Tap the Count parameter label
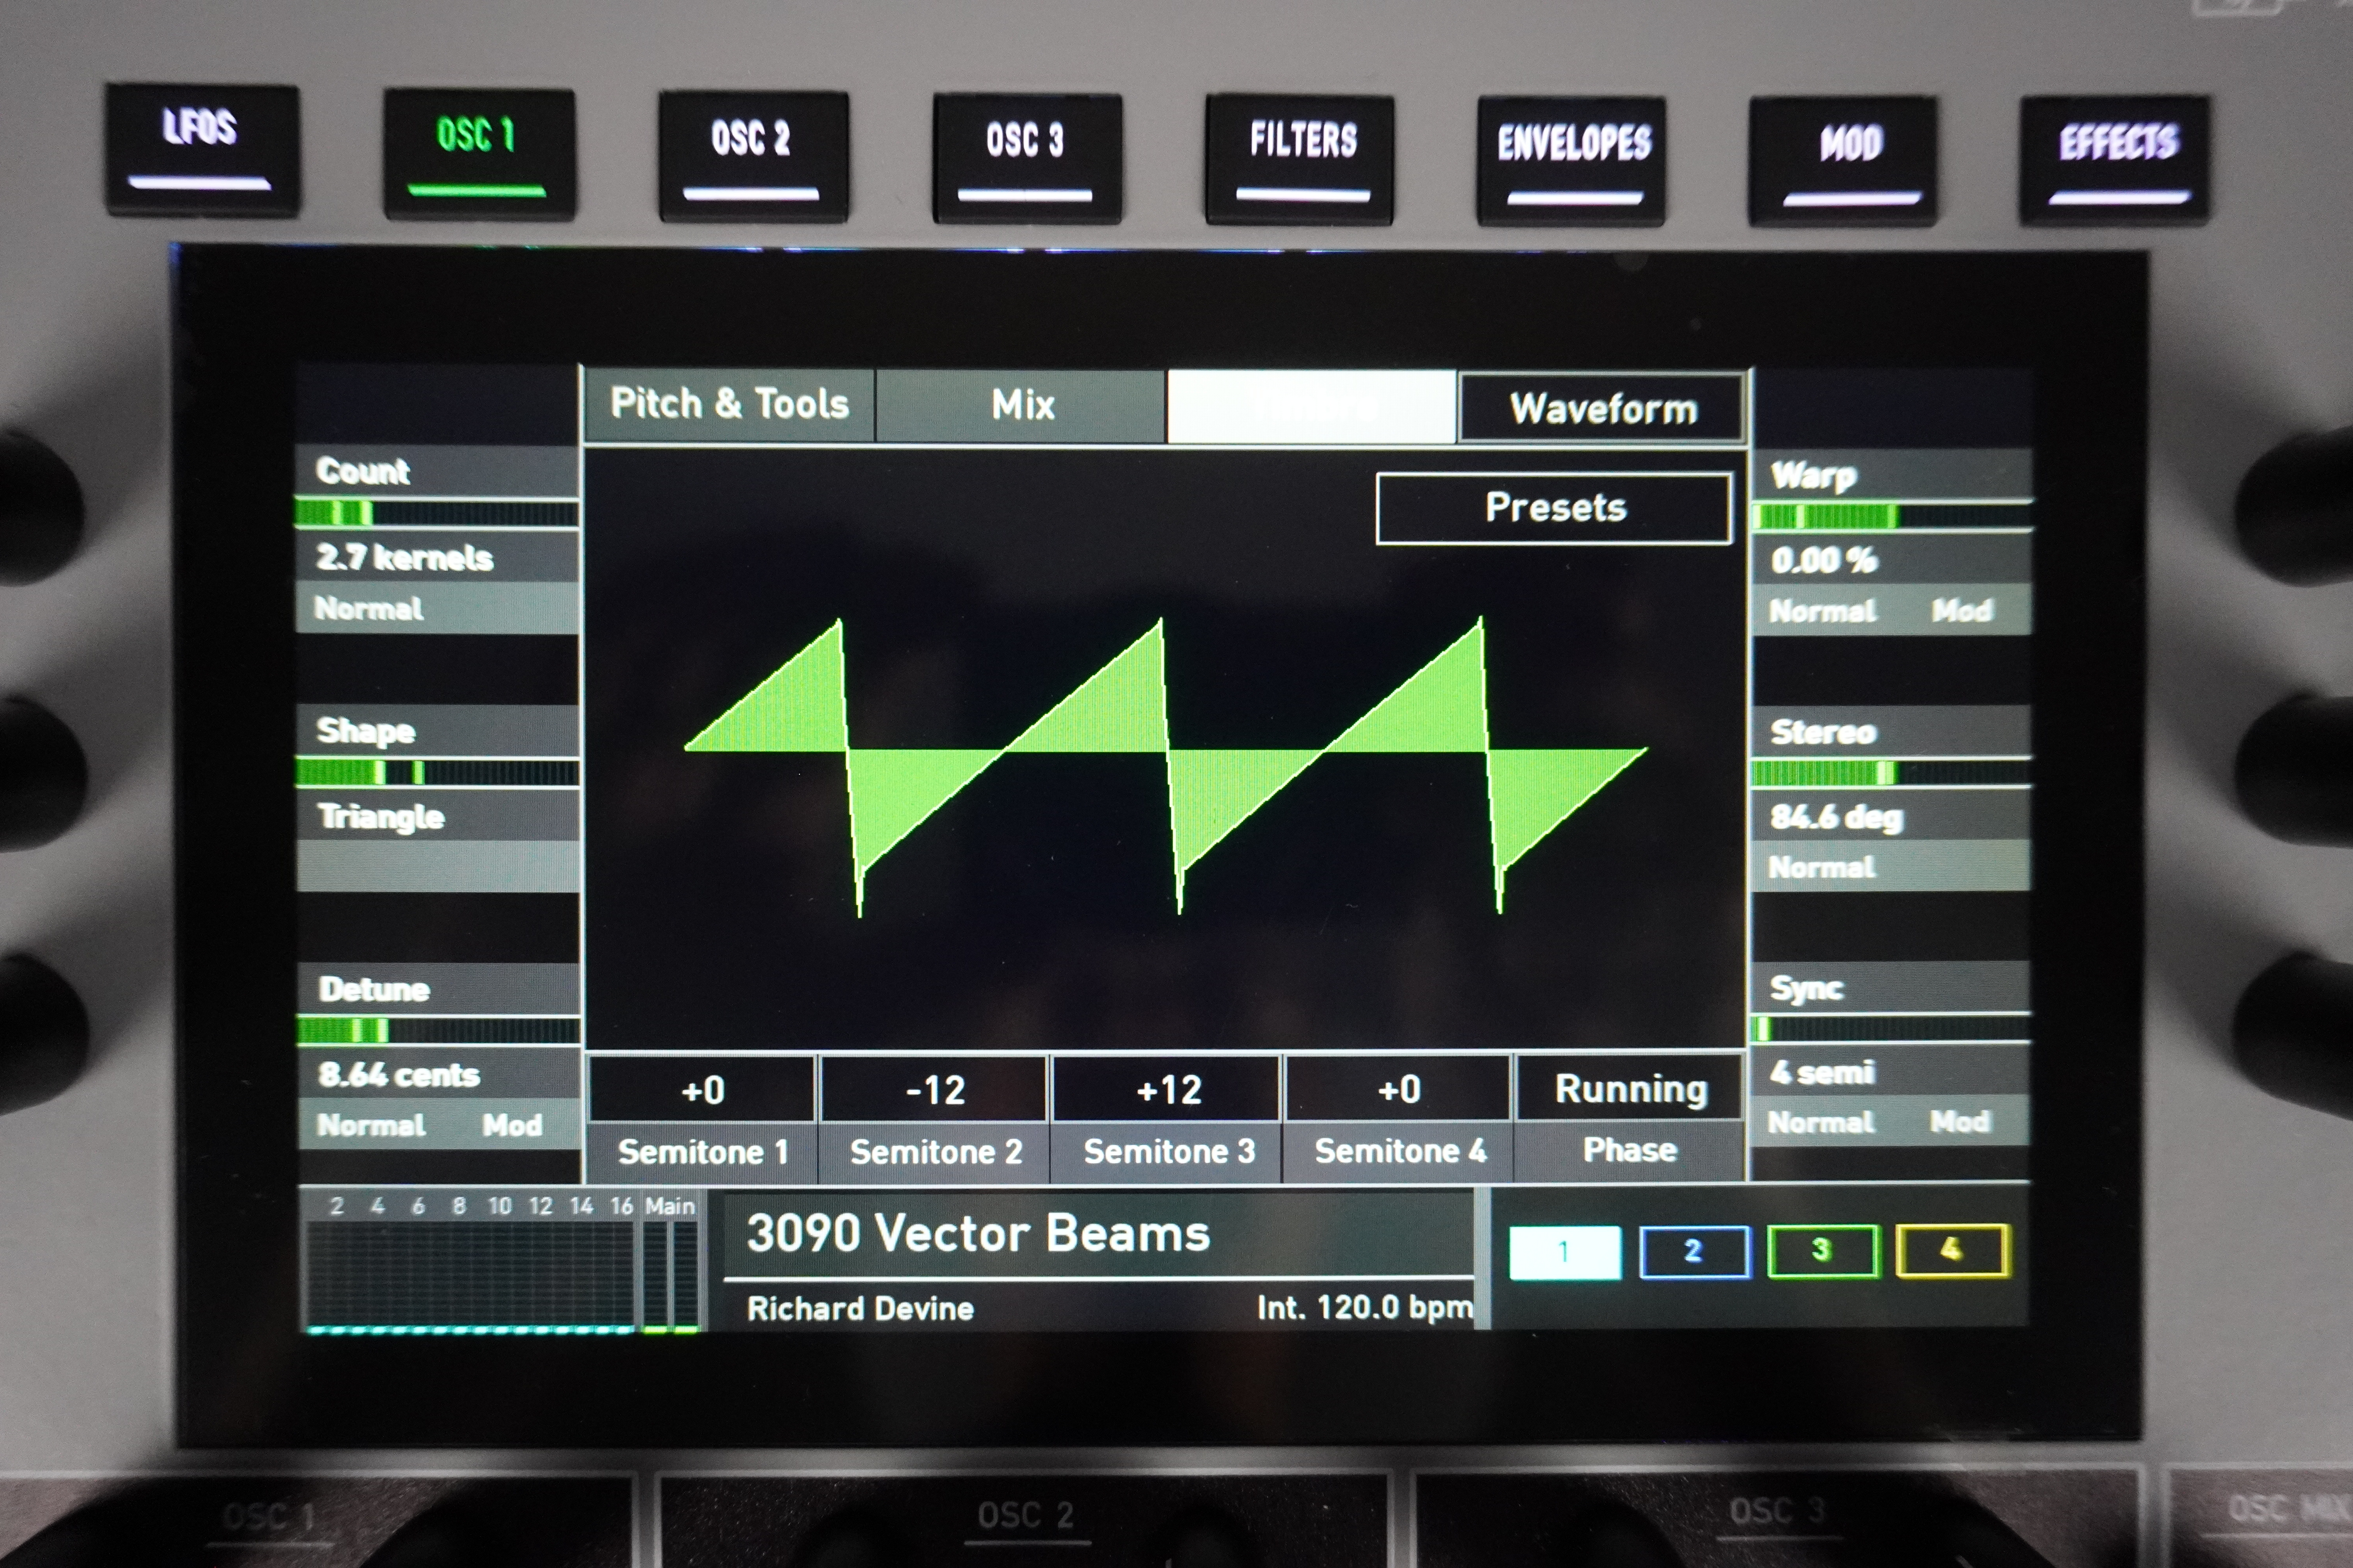Image resolution: width=2353 pixels, height=1568 pixels. coord(363,471)
